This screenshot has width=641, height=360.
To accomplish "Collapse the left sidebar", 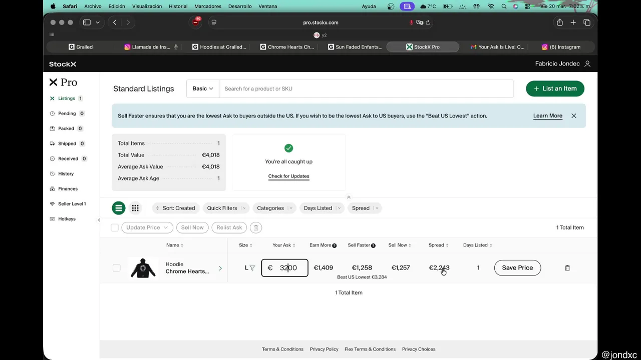I will pyautogui.click(x=99, y=220).
